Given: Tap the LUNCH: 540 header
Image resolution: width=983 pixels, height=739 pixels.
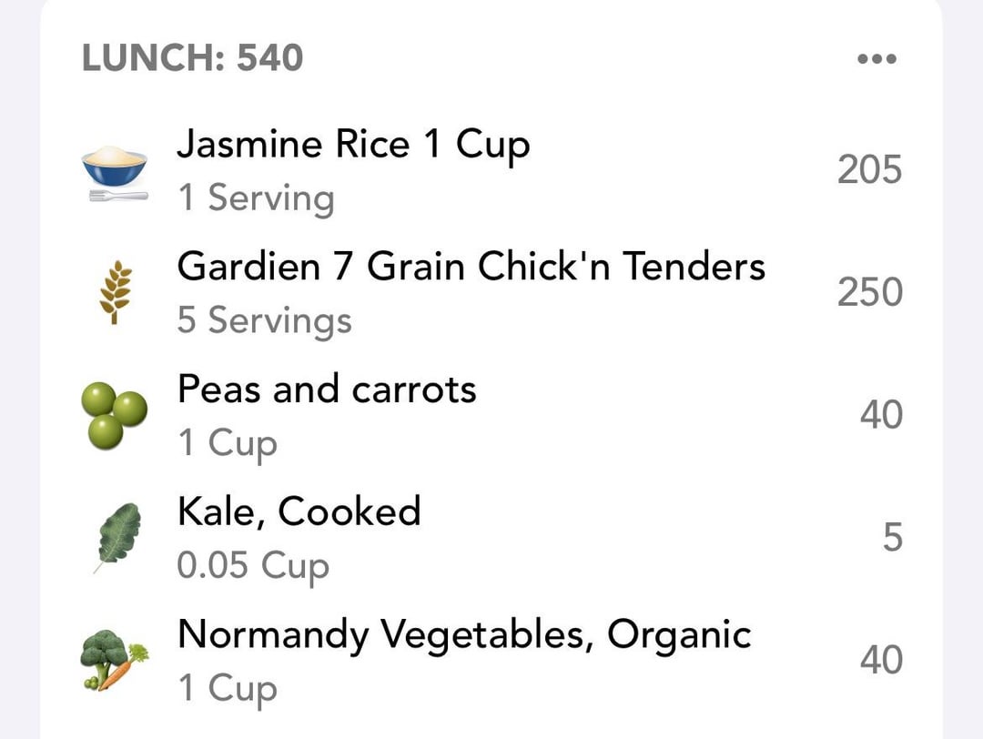Looking at the screenshot, I should pyautogui.click(x=192, y=59).
